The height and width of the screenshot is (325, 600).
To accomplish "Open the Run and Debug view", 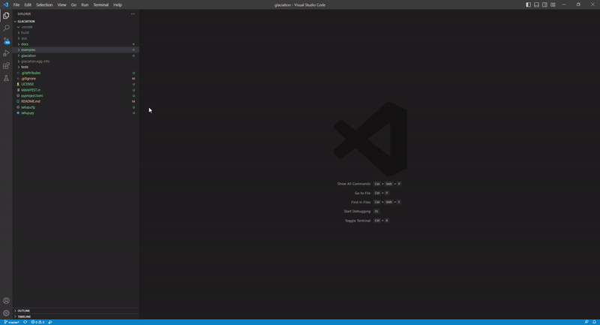I will tap(6, 53).
